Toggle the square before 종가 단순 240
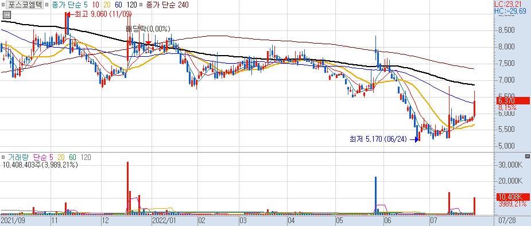 coord(141,5)
